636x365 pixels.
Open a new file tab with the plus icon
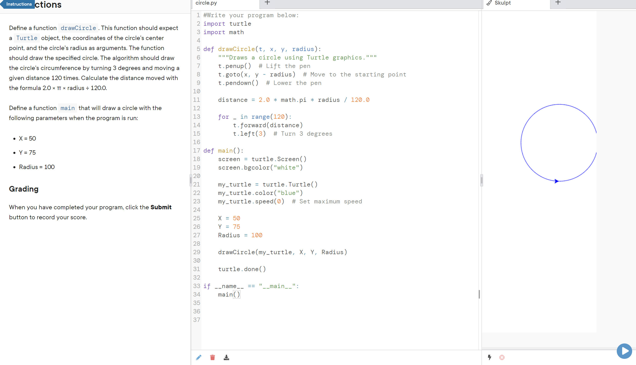(267, 3)
